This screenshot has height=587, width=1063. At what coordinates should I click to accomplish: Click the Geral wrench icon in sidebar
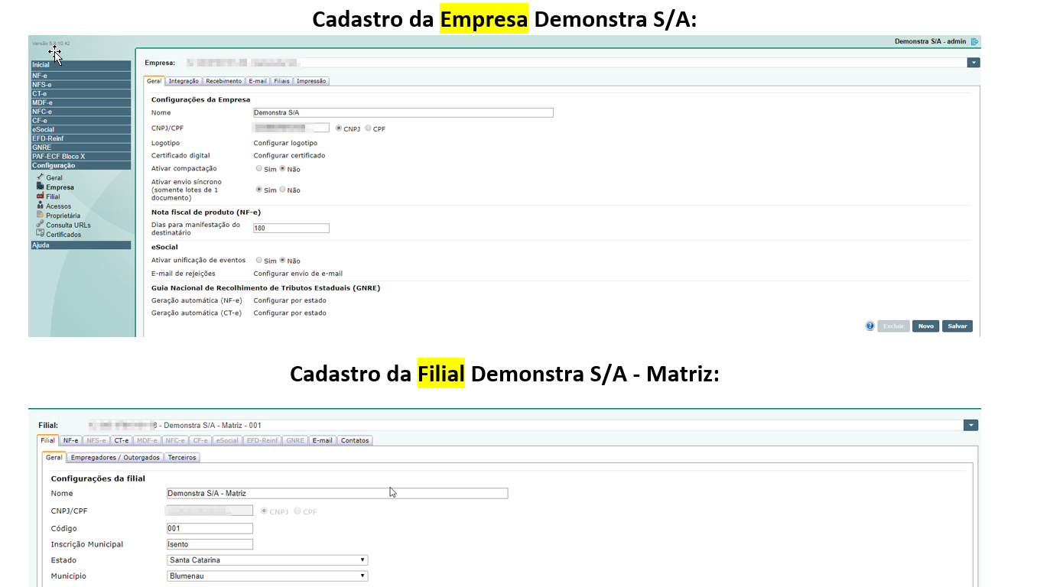pyautogui.click(x=40, y=177)
